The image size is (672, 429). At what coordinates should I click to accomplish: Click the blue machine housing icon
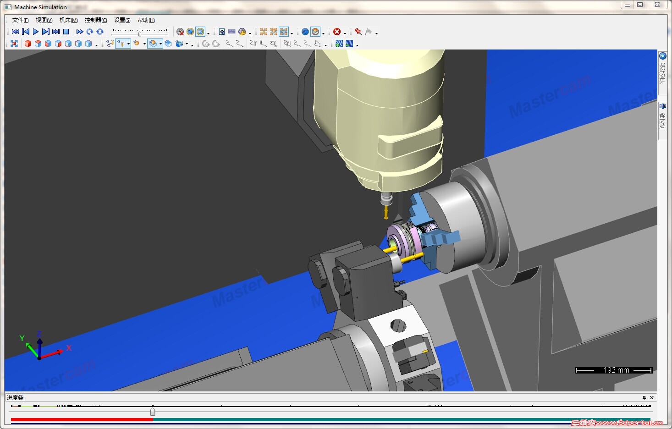pyautogui.click(x=179, y=44)
